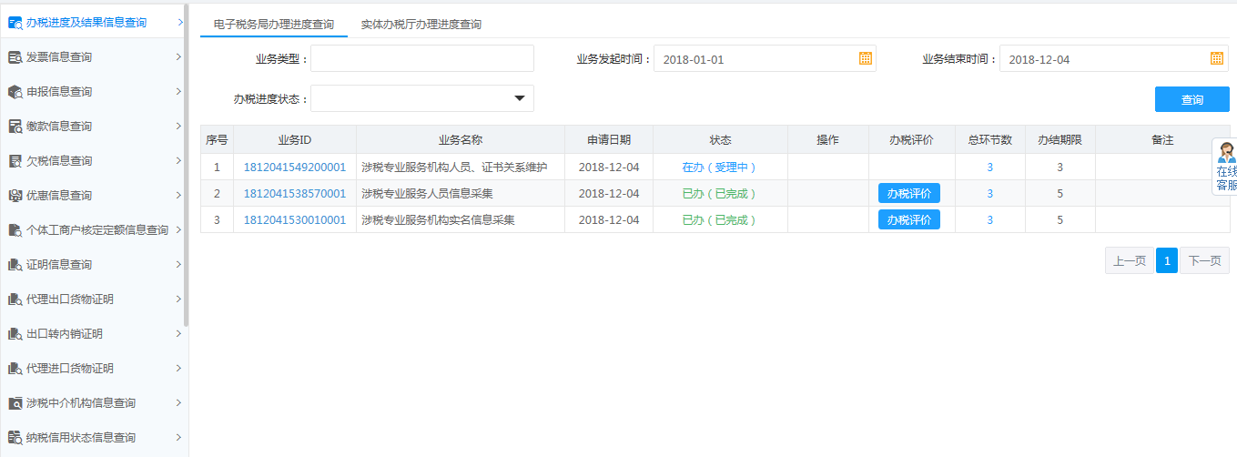Click the 欠税信息查询 sidebar icon
The height and width of the screenshot is (457, 1237).
click(15, 161)
